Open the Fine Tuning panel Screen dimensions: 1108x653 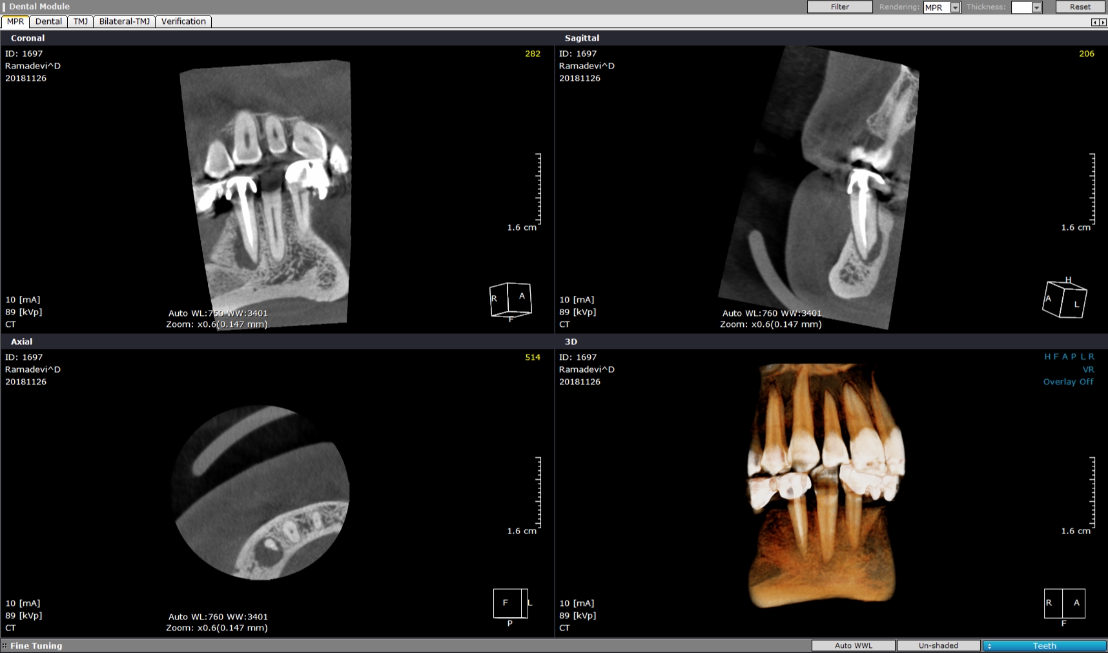[36, 645]
